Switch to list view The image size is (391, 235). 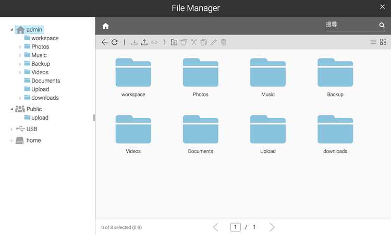click(373, 42)
